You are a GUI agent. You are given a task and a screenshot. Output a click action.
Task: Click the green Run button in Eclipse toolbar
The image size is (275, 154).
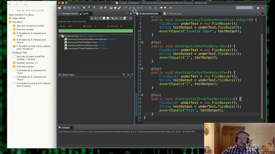click(x=84, y=8)
